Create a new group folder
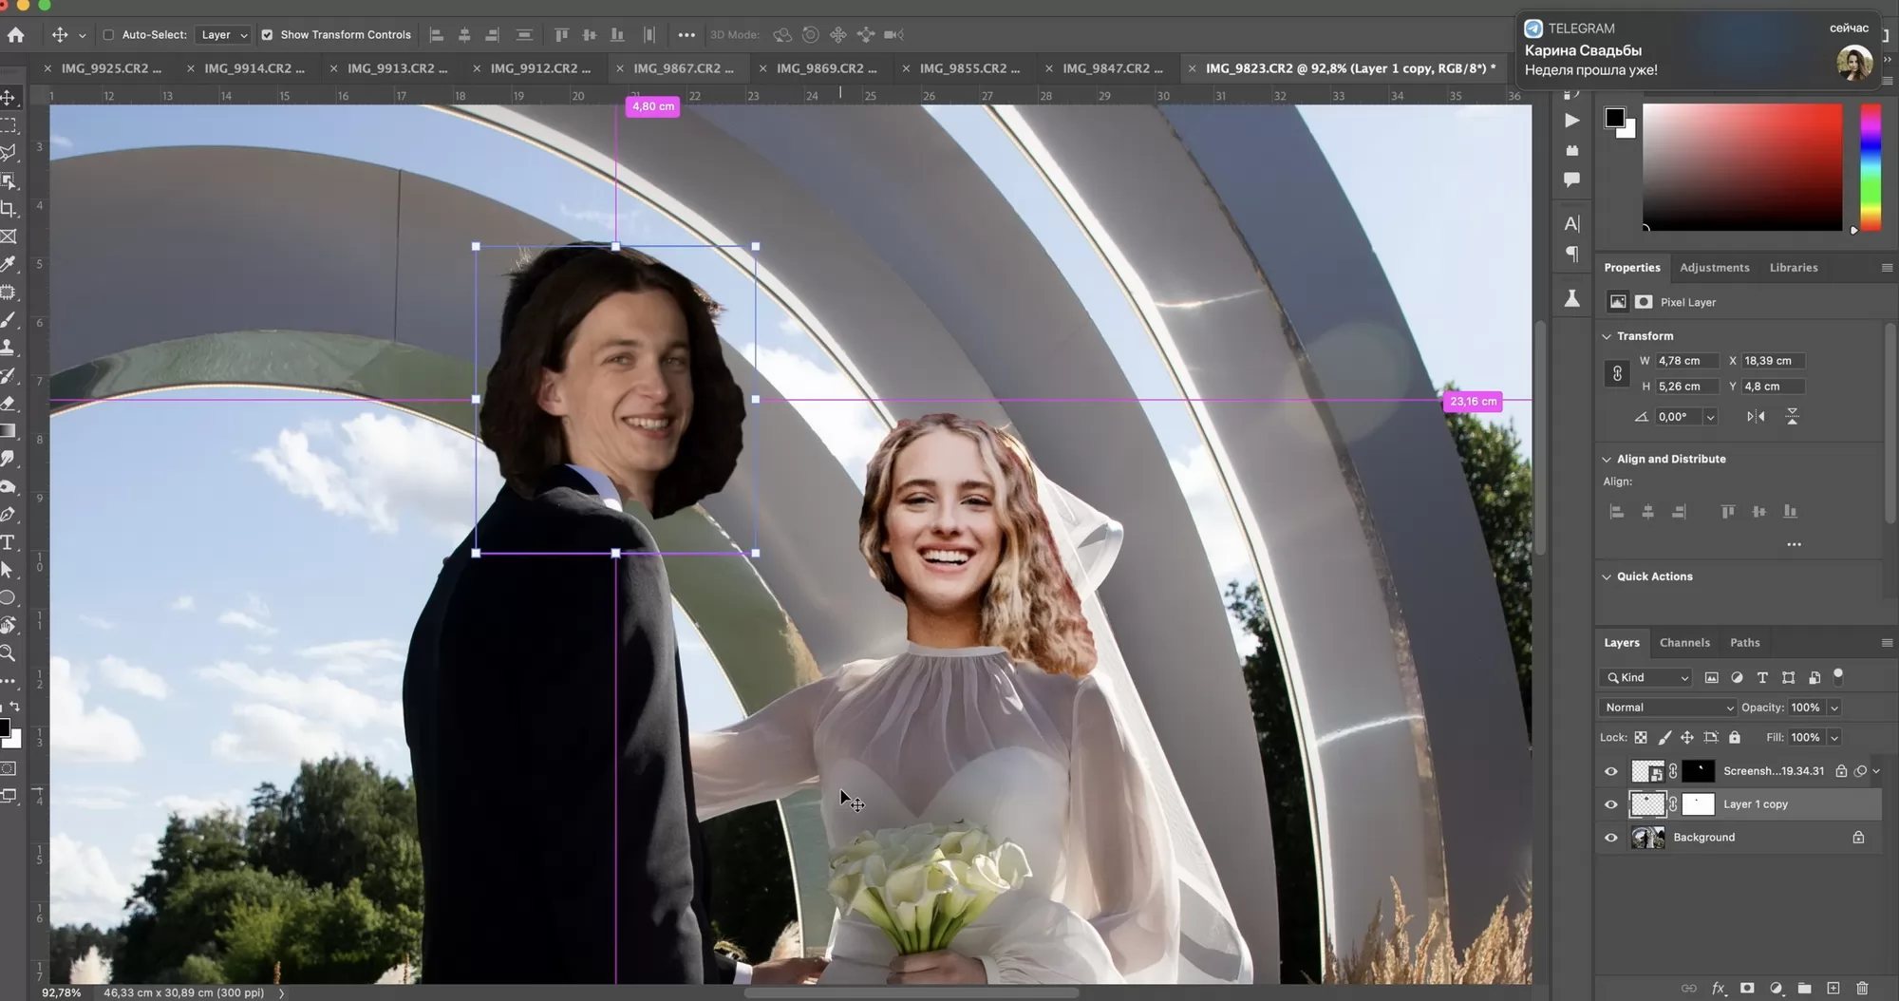 (1804, 989)
